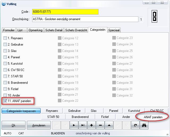170x137 pixels.
Task: Check the 10. Ander checkbox
Action: [5, 95]
